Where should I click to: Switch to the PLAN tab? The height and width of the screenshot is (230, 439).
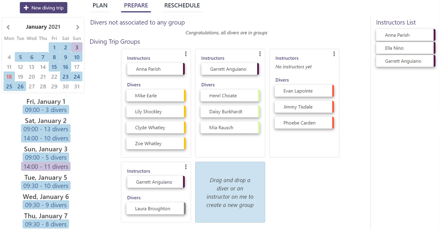point(100,5)
